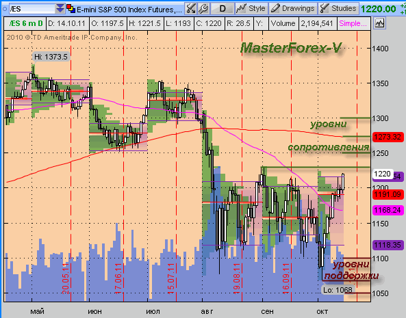Click the авг month label on the time axis
Image resolution: width=406 pixels, height=318 pixels.
pos(207,311)
